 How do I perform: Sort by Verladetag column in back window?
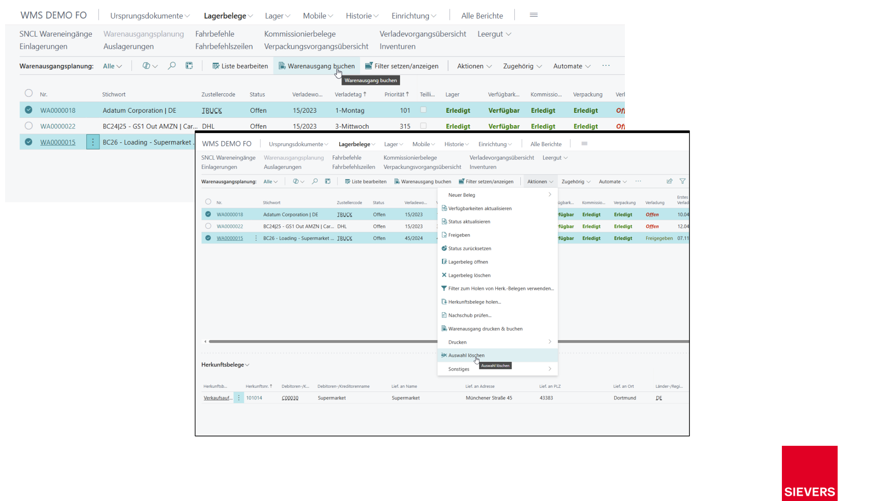point(350,94)
